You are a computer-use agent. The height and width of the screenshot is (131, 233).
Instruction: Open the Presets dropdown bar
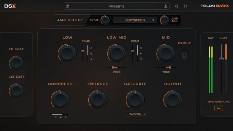(x=116, y=6)
